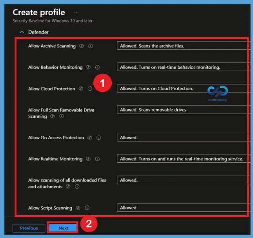The width and height of the screenshot is (253, 238).
Task: Open Allow Realtime Monitoring dropdown
Action: 184,159
